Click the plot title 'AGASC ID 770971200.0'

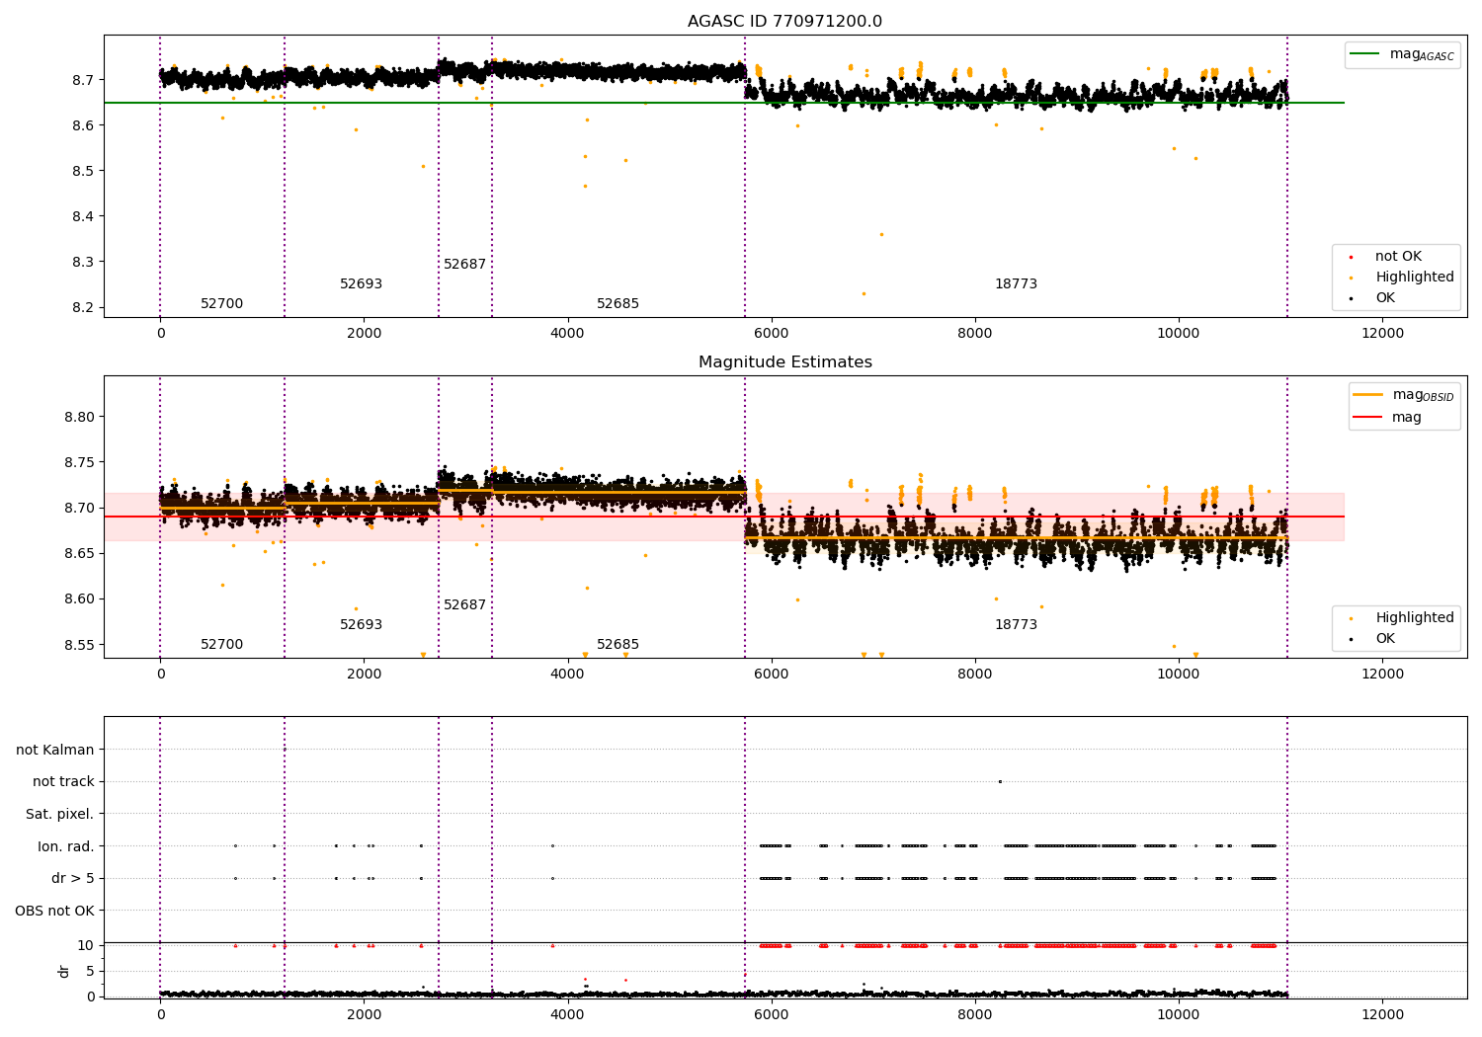(x=784, y=22)
